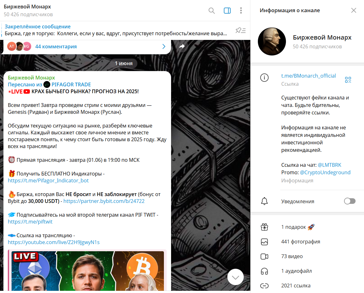
Task: Close the channel information panel
Action: (354, 10)
